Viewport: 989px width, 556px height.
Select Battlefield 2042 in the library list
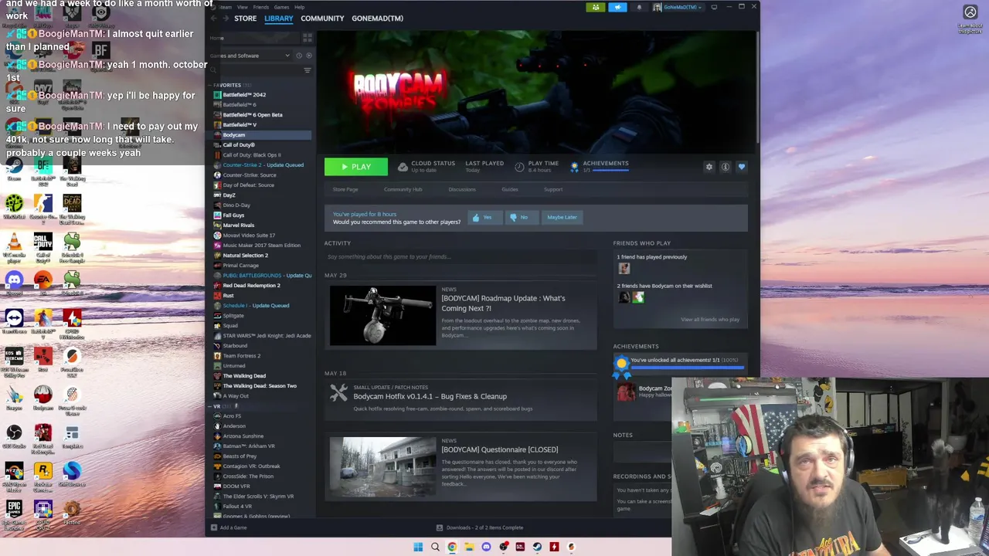244,95
